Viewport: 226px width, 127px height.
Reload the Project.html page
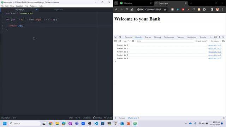[127, 10]
